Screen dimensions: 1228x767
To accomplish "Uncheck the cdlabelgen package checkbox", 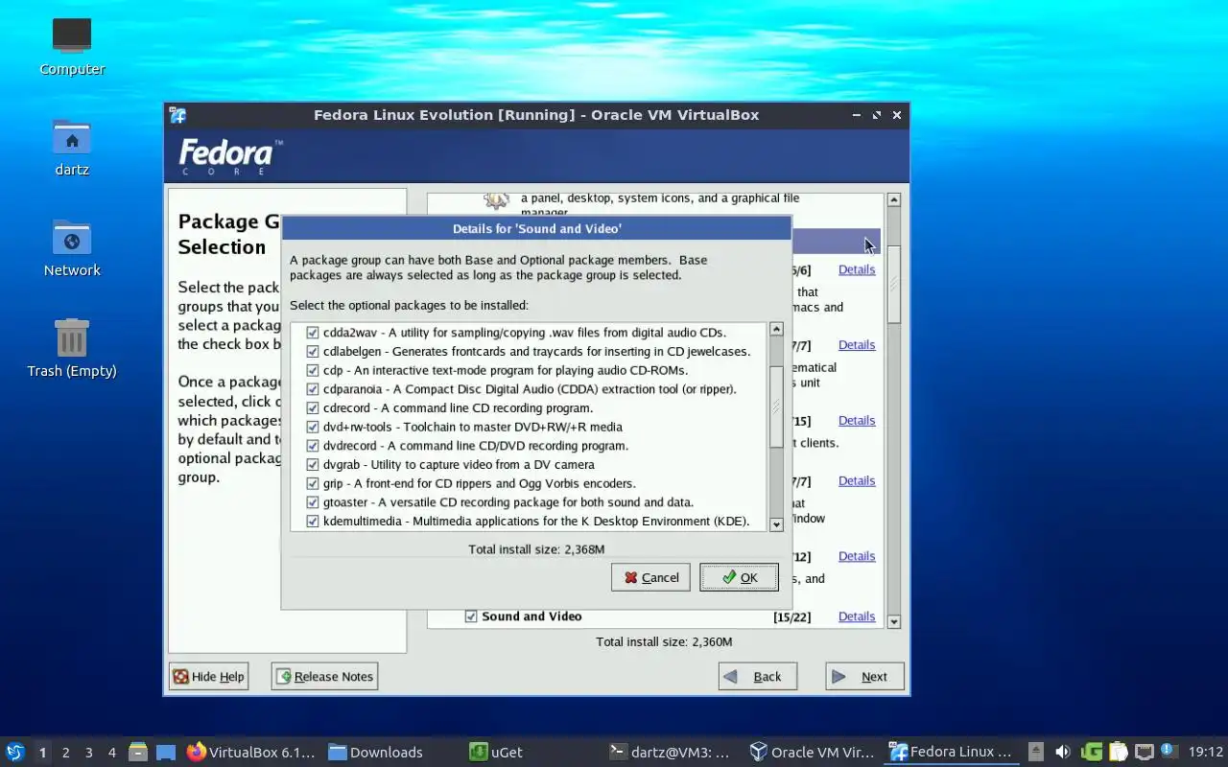I will tap(312, 352).
